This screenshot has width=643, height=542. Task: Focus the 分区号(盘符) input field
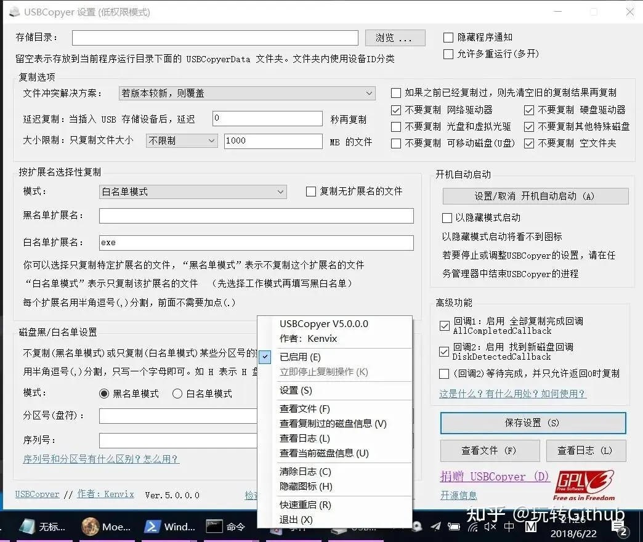pos(178,416)
